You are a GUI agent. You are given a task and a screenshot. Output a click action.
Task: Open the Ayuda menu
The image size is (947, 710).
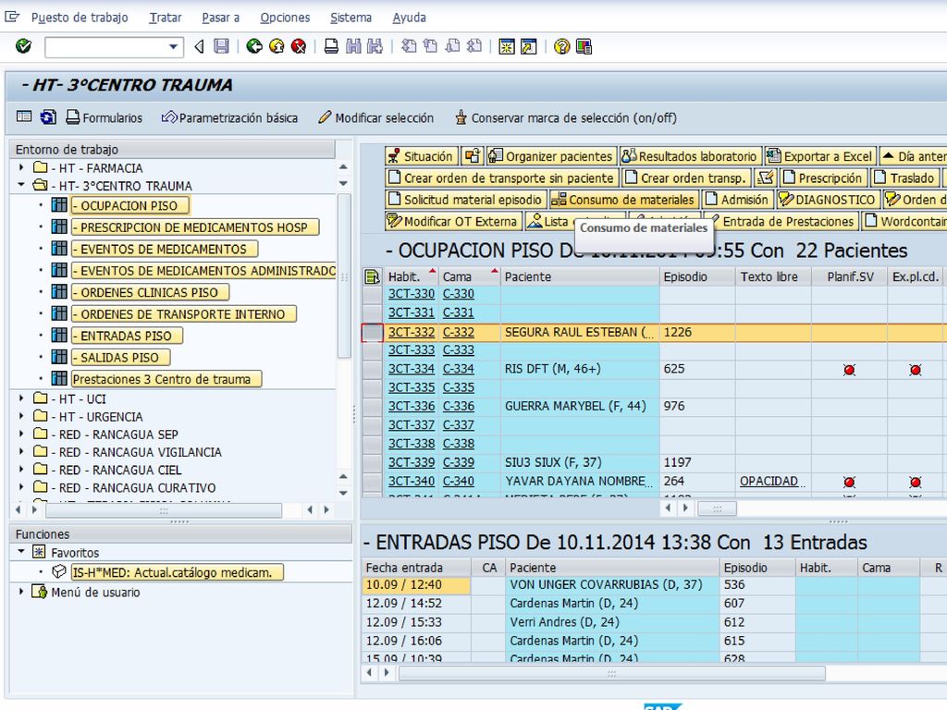pos(409,18)
